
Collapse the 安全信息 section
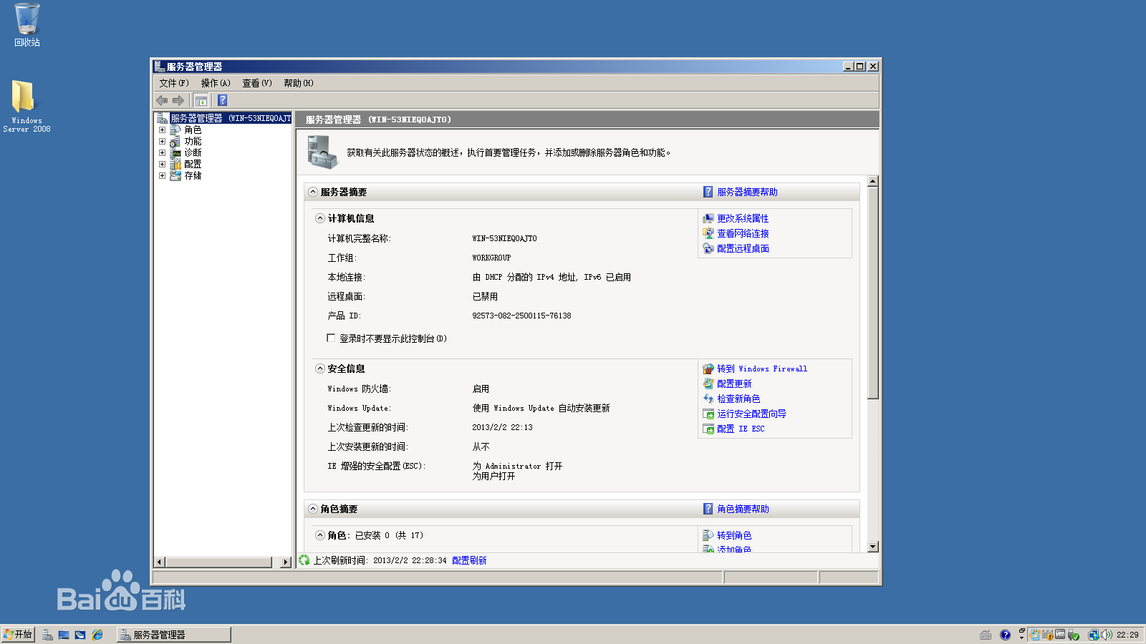click(320, 369)
